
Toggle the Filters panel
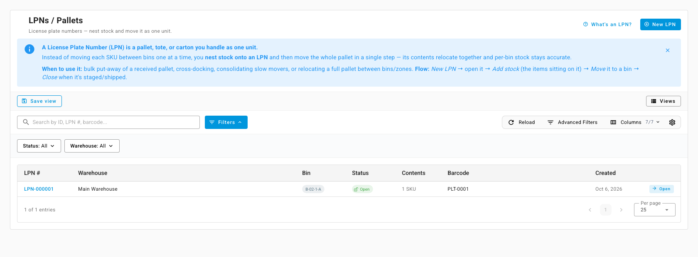pos(226,122)
